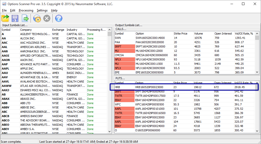
Task: Start scan with the gear icon
Action: pos(37,18)
